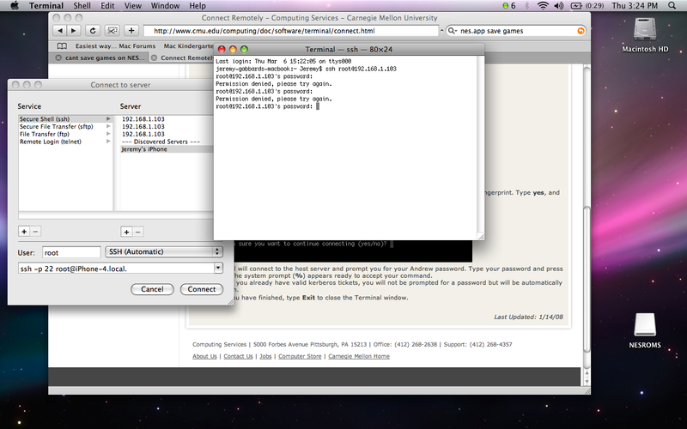The image size is (687, 429).
Task: Click the terminal password prompt line
Action: pos(267,106)
